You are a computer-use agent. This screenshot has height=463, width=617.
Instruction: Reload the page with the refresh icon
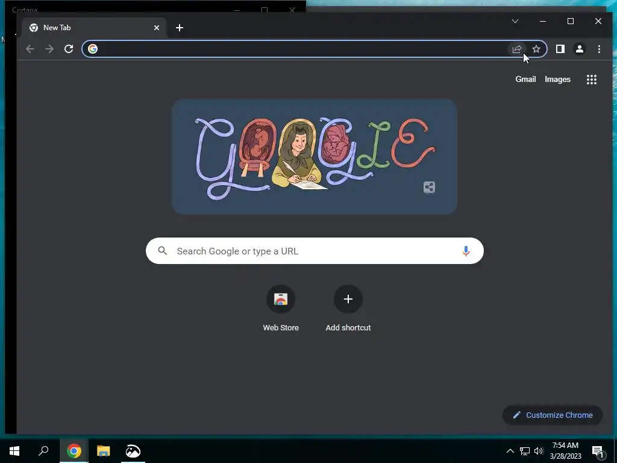(69, 49)
